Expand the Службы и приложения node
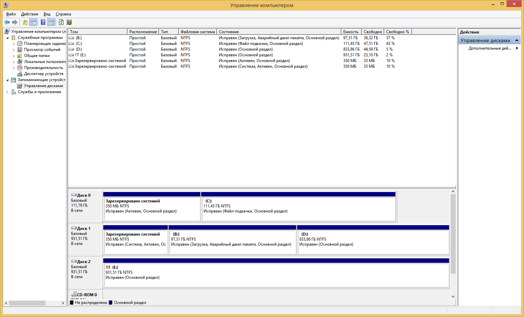Viewport: 524px width, 317px height. pyautogui.click(x=7, y=92)
